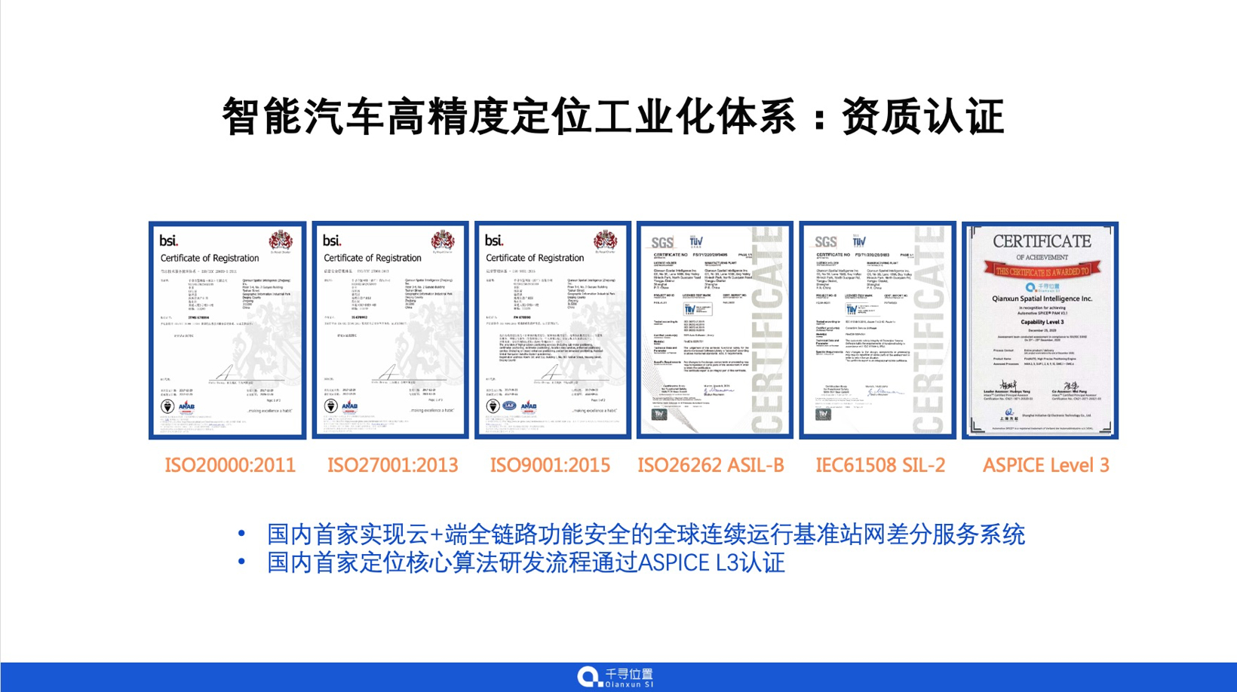Click the SGS logo on ISO26262 certificate
The height and width of the screenshot is (692, 1237).
(662, 243)
